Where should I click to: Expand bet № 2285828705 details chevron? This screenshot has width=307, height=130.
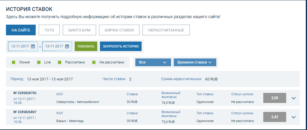pyautogui.click(x=293, y=98)
